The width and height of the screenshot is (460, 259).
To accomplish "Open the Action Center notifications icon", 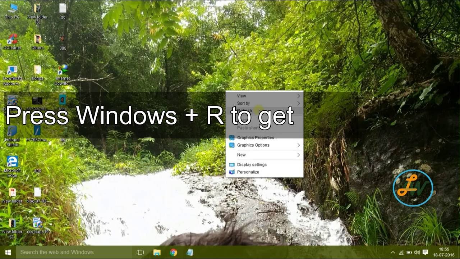I will click(425, 253).
